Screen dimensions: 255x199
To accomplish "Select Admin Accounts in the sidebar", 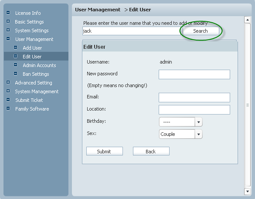I will pyautogui.click(x=39, y=65).
